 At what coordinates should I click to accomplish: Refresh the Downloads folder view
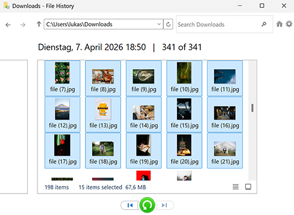[x=168, y=24]
